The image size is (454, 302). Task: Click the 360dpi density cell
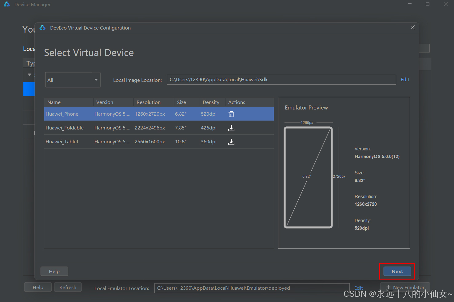209,141
